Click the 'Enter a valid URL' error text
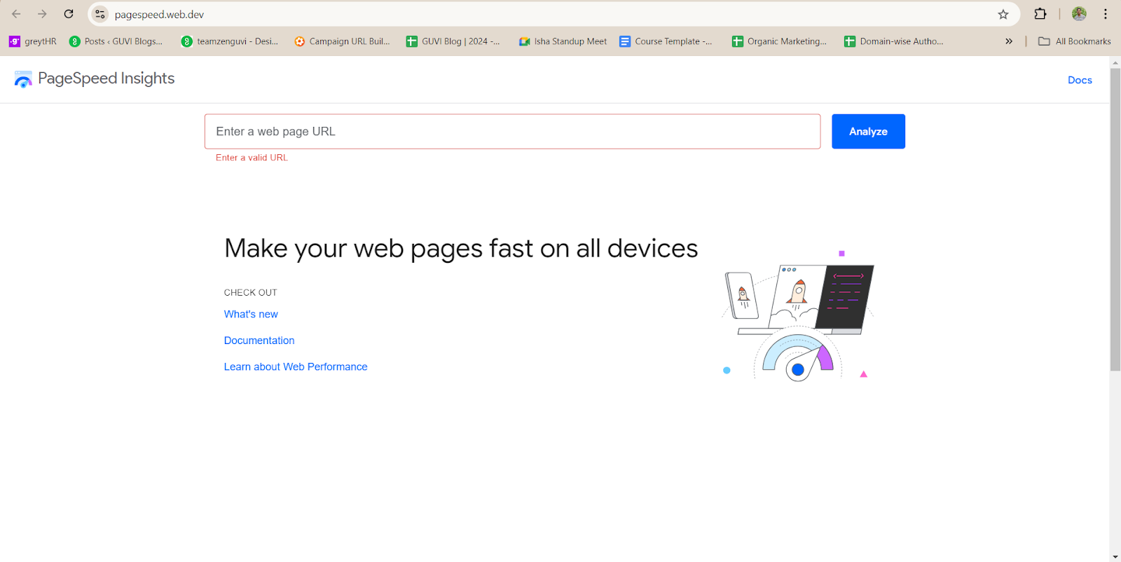The height and width of the screenshot is (562, 1121). [x=252, y=158]
